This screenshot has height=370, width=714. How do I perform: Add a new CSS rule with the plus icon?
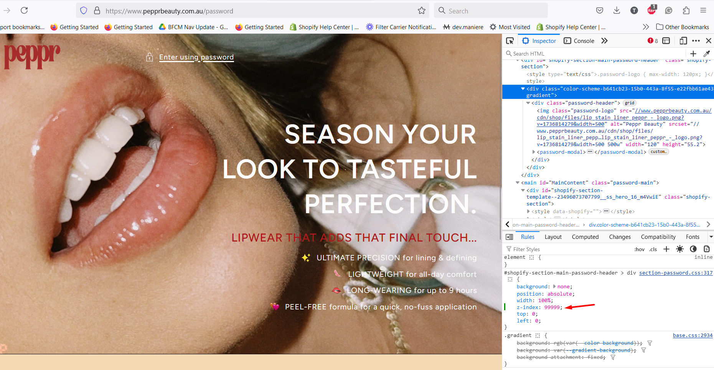[x=666, y=249]
